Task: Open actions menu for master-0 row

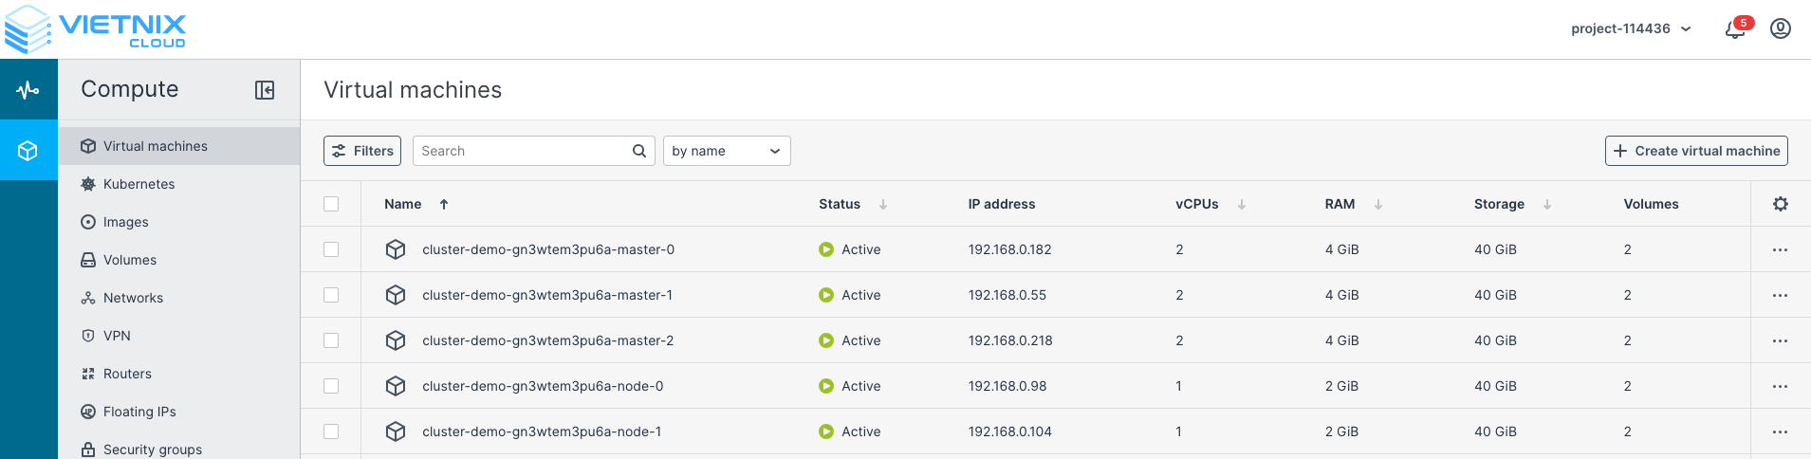Action: pyautogui.click(x=1780, y=250)
